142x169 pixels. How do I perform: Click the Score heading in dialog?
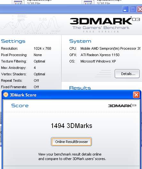(20, 106)
